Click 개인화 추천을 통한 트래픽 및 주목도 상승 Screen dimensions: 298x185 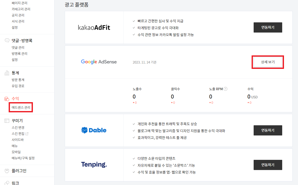pyautogui.click(x=167, y=124)
